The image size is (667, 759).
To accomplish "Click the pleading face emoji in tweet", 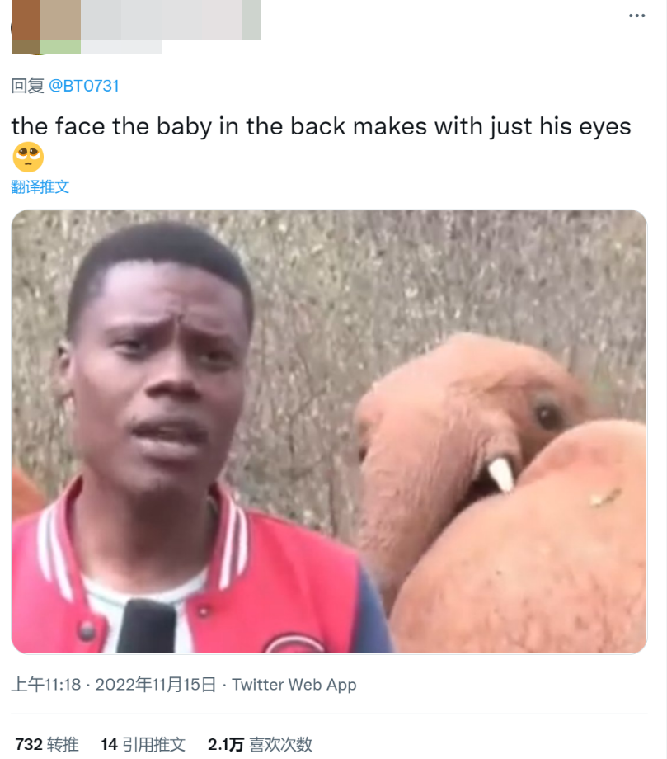I will coord(28,157).
